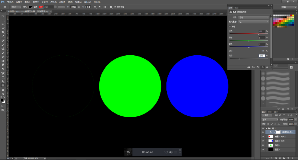Click the constant value input field
Image resolution: width=298 pixels, height=160 pixels.
point(262,56)
